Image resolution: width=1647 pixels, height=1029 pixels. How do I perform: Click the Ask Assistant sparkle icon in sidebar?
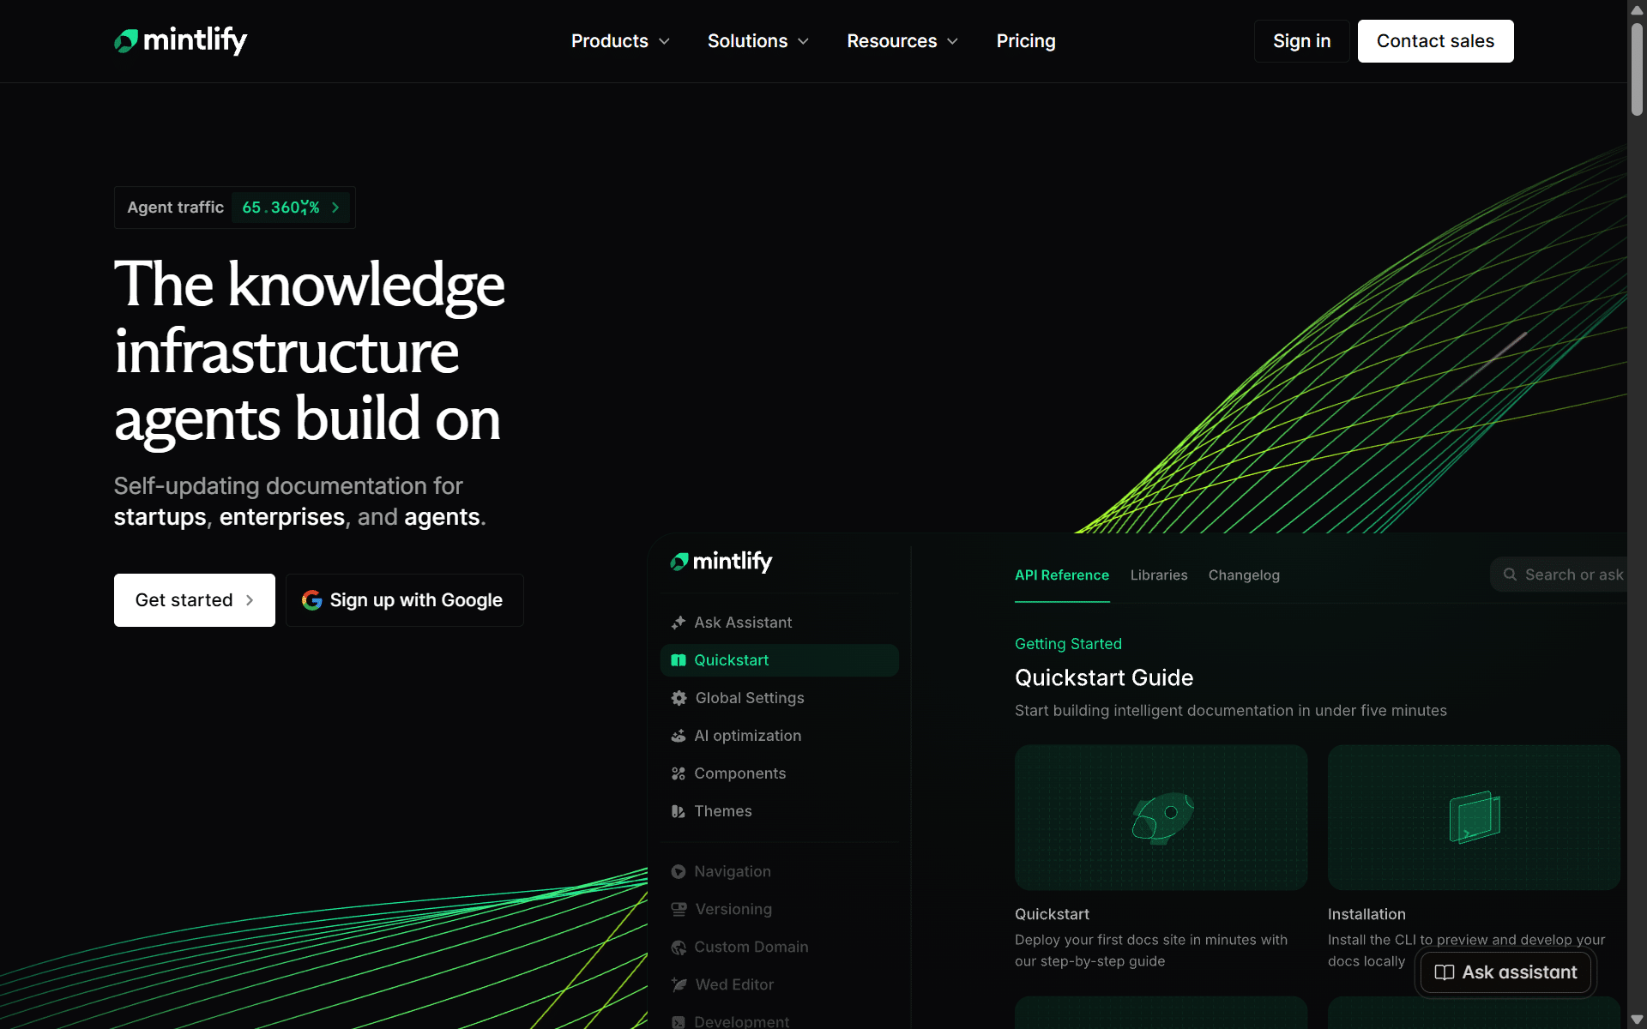pyautogui.click(x=679, y=623)
